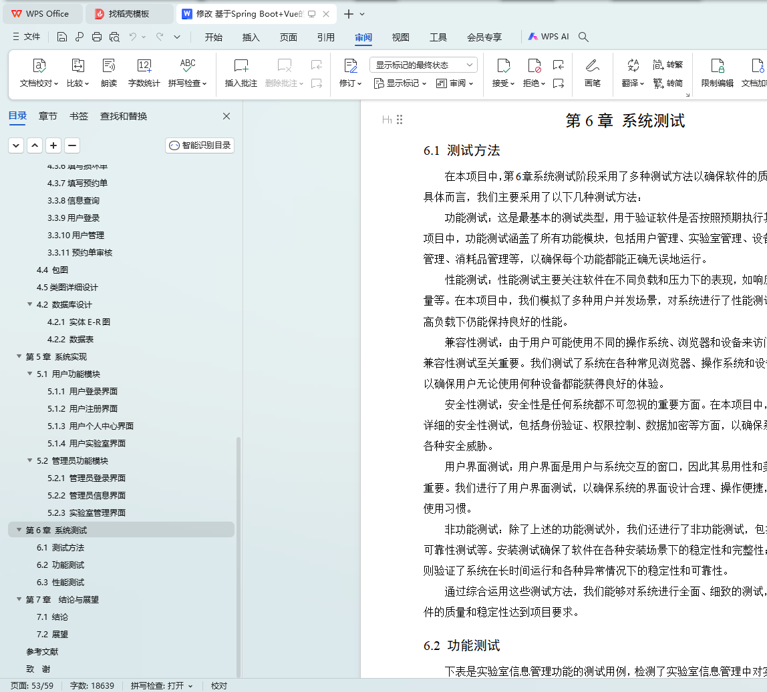Close the navigation pane
The image size is (767, 692).
click(226, 116)
